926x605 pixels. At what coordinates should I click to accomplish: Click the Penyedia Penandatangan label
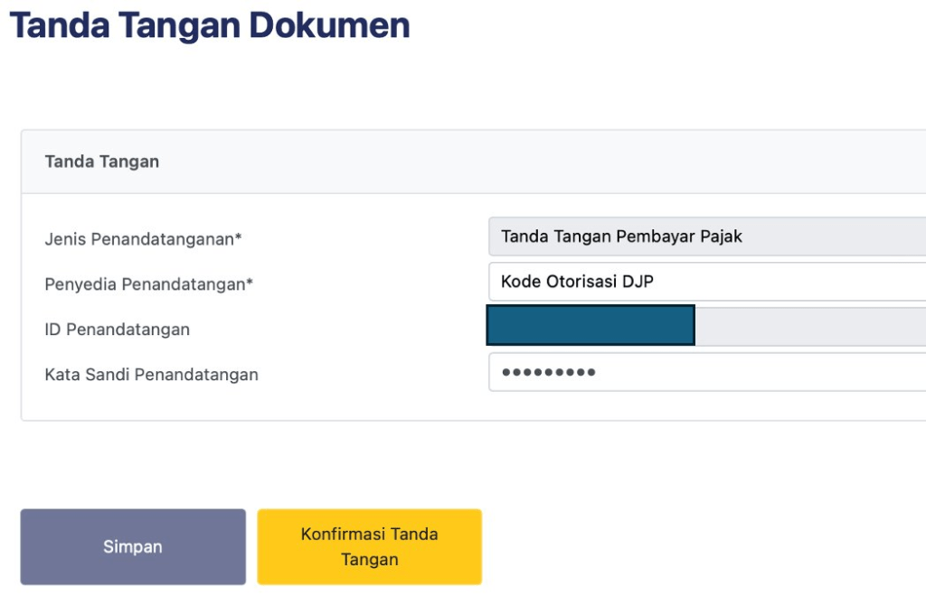145,284
